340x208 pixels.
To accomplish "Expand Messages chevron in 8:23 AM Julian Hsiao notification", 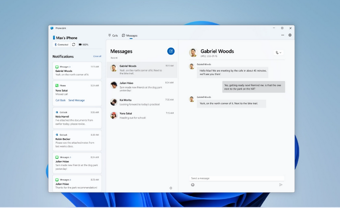I will click(70, 180).
